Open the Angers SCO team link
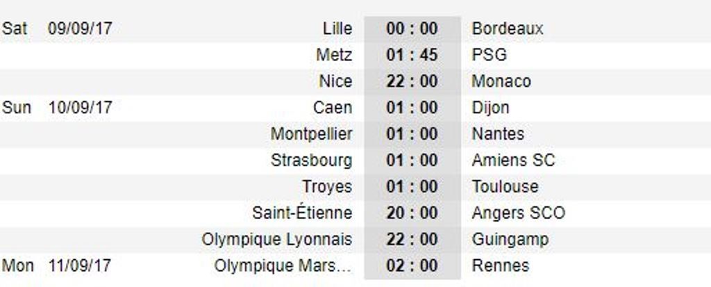 click(518, 213)
